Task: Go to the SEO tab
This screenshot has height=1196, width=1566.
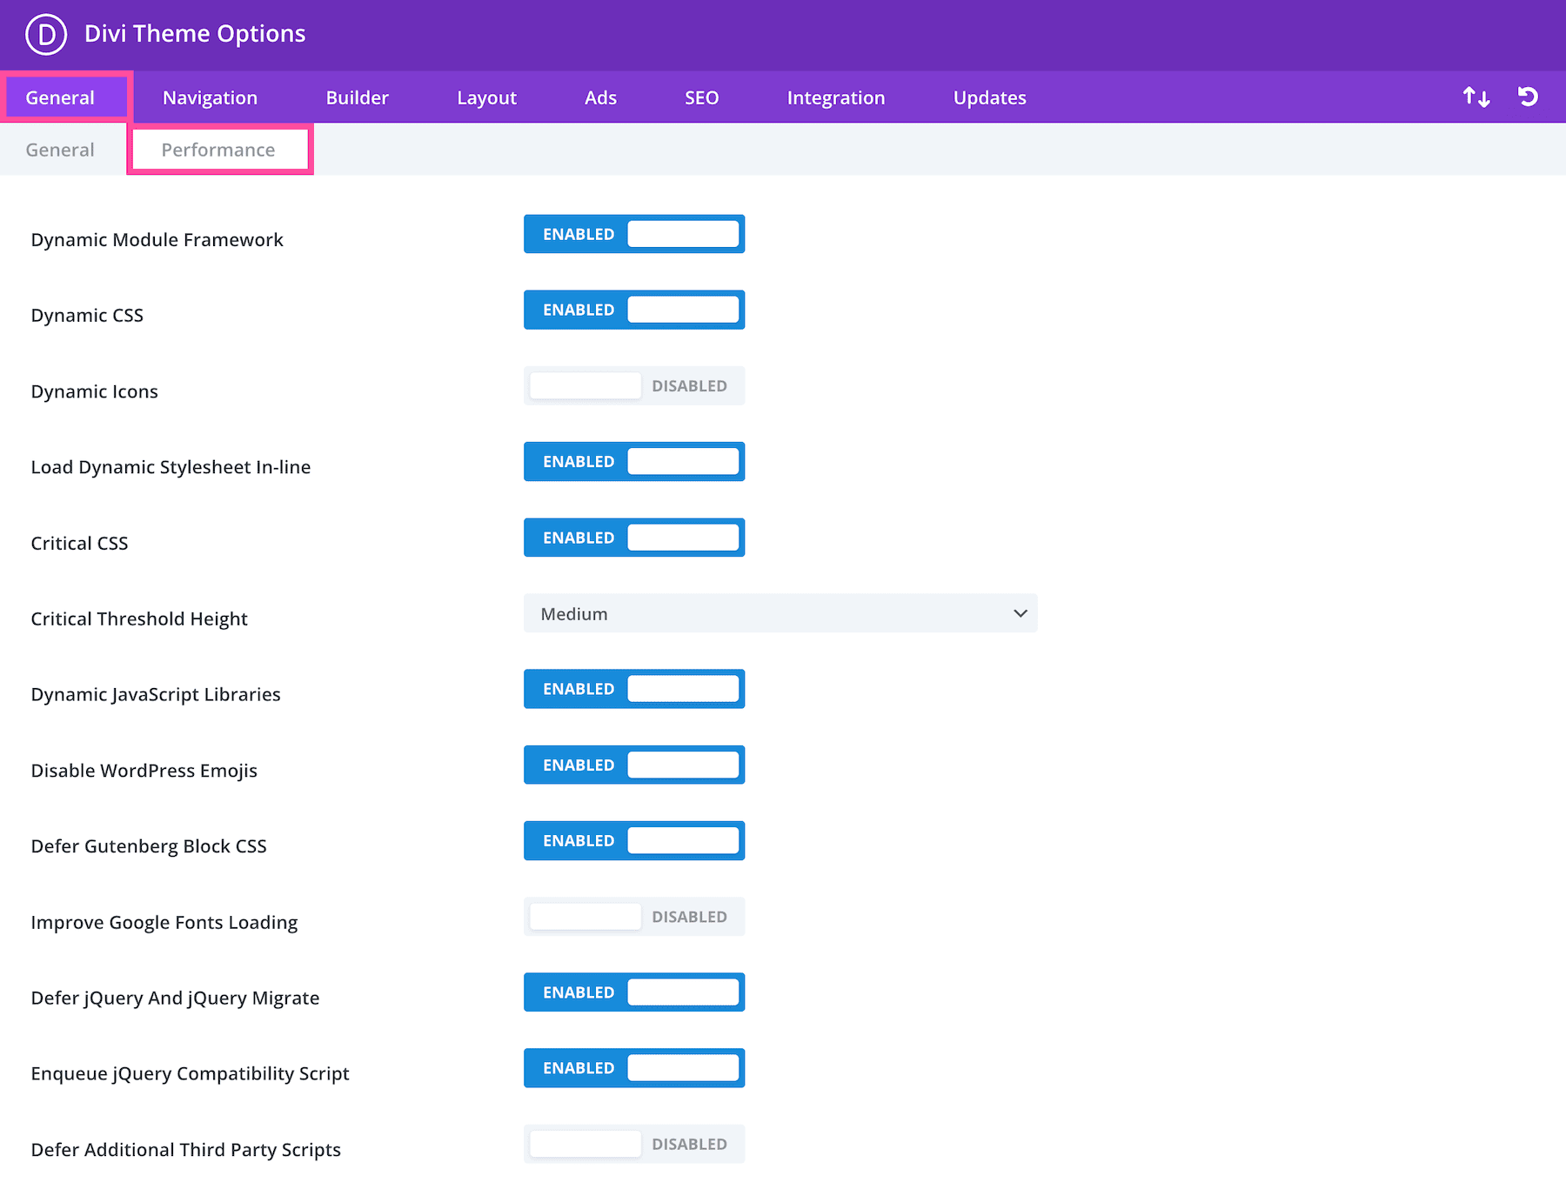Action: (x=701, y=97)
